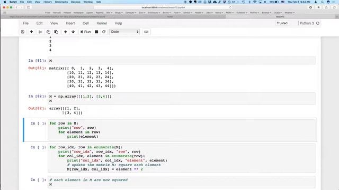This screenshot has height=190, width=339.
Task: Reload the page in Safari address bar
Action: point(230,7)
